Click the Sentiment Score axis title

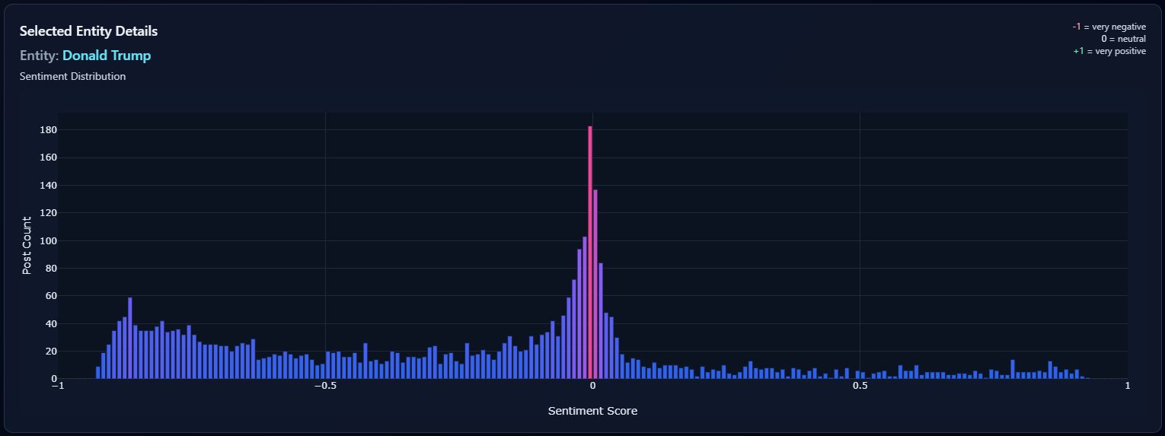pyautogui.click(x=592, y=411)
